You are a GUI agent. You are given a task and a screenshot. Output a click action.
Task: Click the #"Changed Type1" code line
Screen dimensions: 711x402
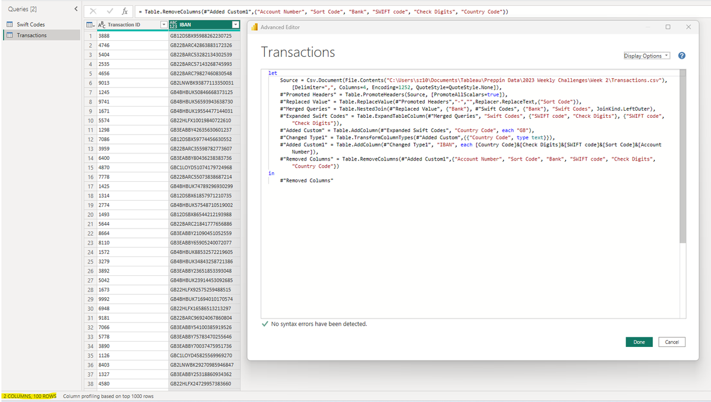pyautogui.click(x=417, y=137)
